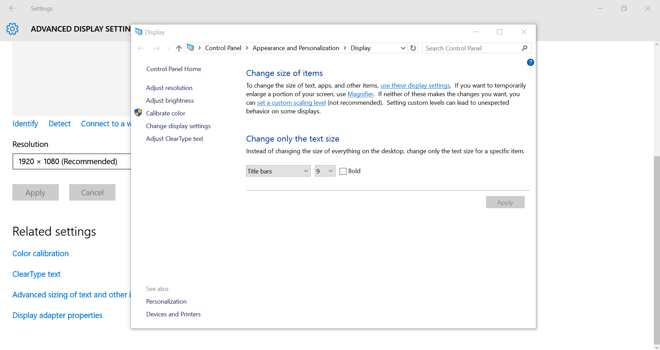The height and width of the screenshot is (350, 660).
Task: Open Control Panel Home
Action: (x=174, y=69)
